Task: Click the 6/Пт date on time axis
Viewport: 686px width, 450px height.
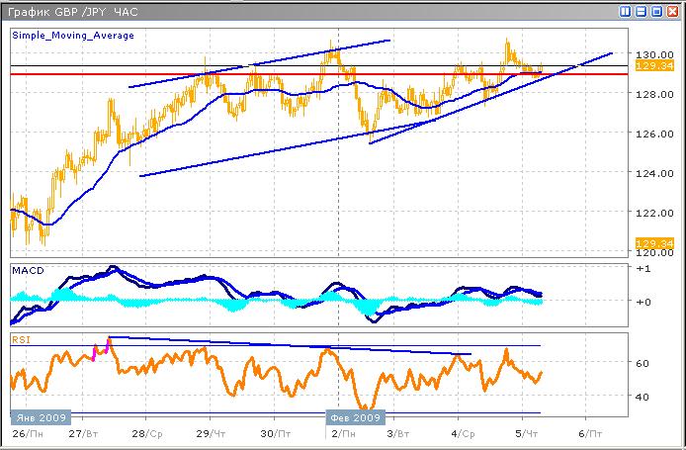Action: tap(588, 433)
